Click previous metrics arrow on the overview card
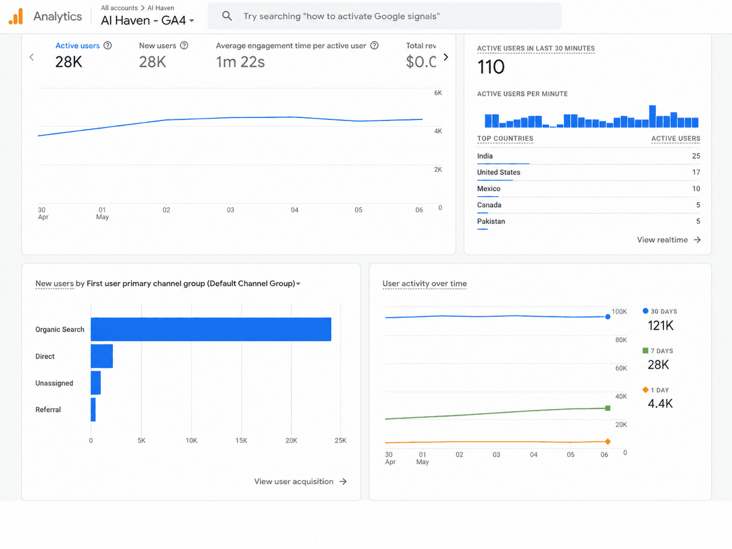The width and height of the screenshot is (732, 549). 32,57
